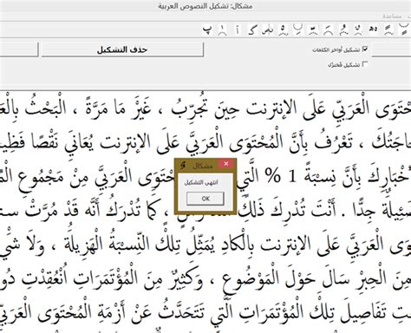Apply dagger alef diacritic toolbar icon
Screen dimensions: 411x333
[222, 29]
